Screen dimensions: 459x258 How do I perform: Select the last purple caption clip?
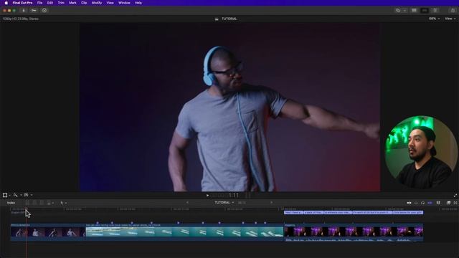pos(408,213)
